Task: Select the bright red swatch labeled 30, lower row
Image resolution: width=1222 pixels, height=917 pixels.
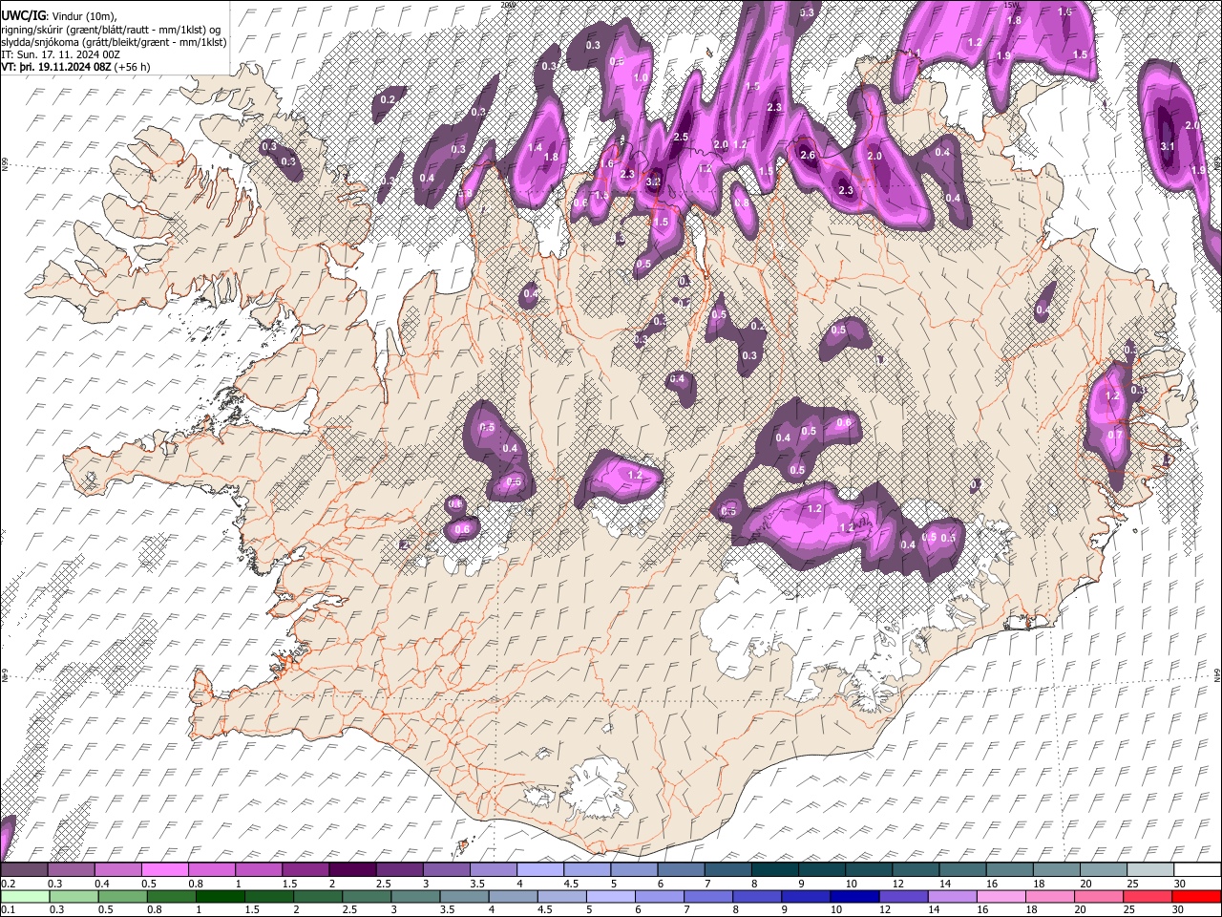Action: (1195, 896)
